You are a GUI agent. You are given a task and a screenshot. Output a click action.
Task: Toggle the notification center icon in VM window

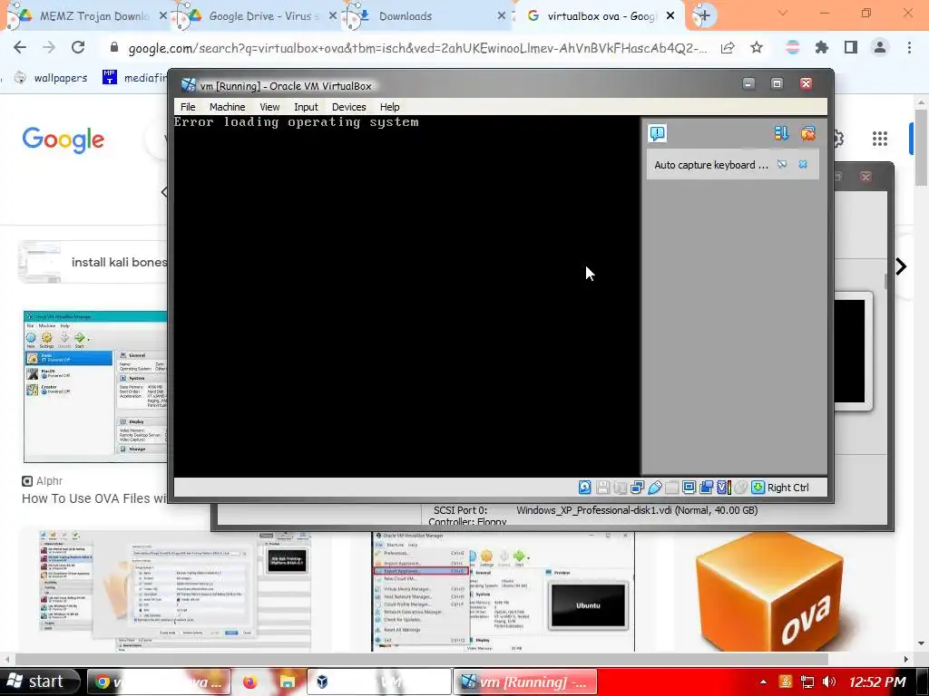(x=657, y=133)
